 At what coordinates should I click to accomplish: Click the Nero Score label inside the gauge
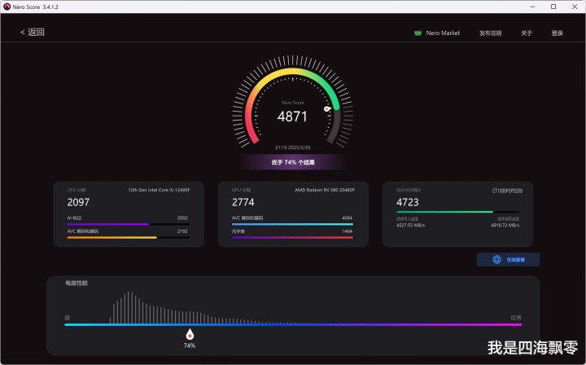click(x=293, y=103)
